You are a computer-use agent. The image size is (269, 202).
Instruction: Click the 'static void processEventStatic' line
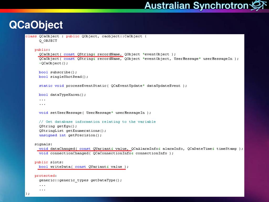[x=113, y=86]
